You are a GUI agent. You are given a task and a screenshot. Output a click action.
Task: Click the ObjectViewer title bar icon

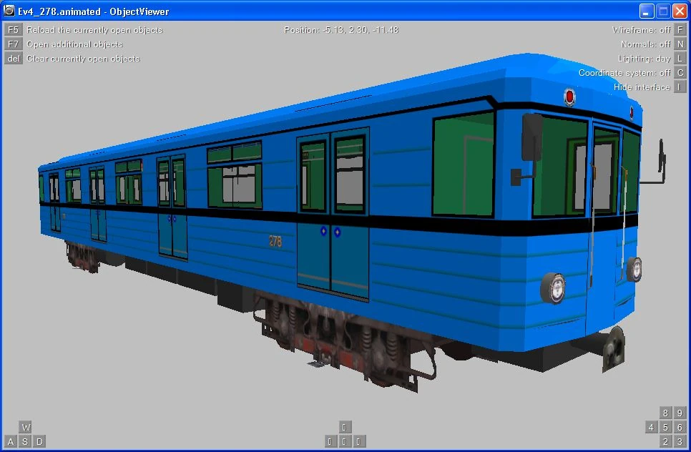pos(9,11)
